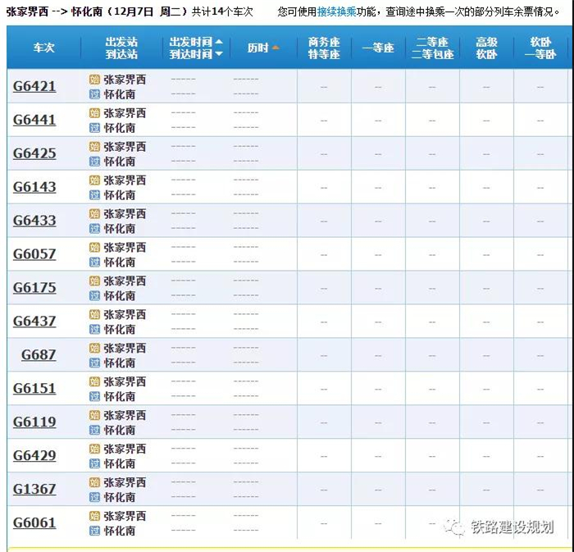Open train G6143 details
Screen dimensions: 574x552
pos(34,187)
